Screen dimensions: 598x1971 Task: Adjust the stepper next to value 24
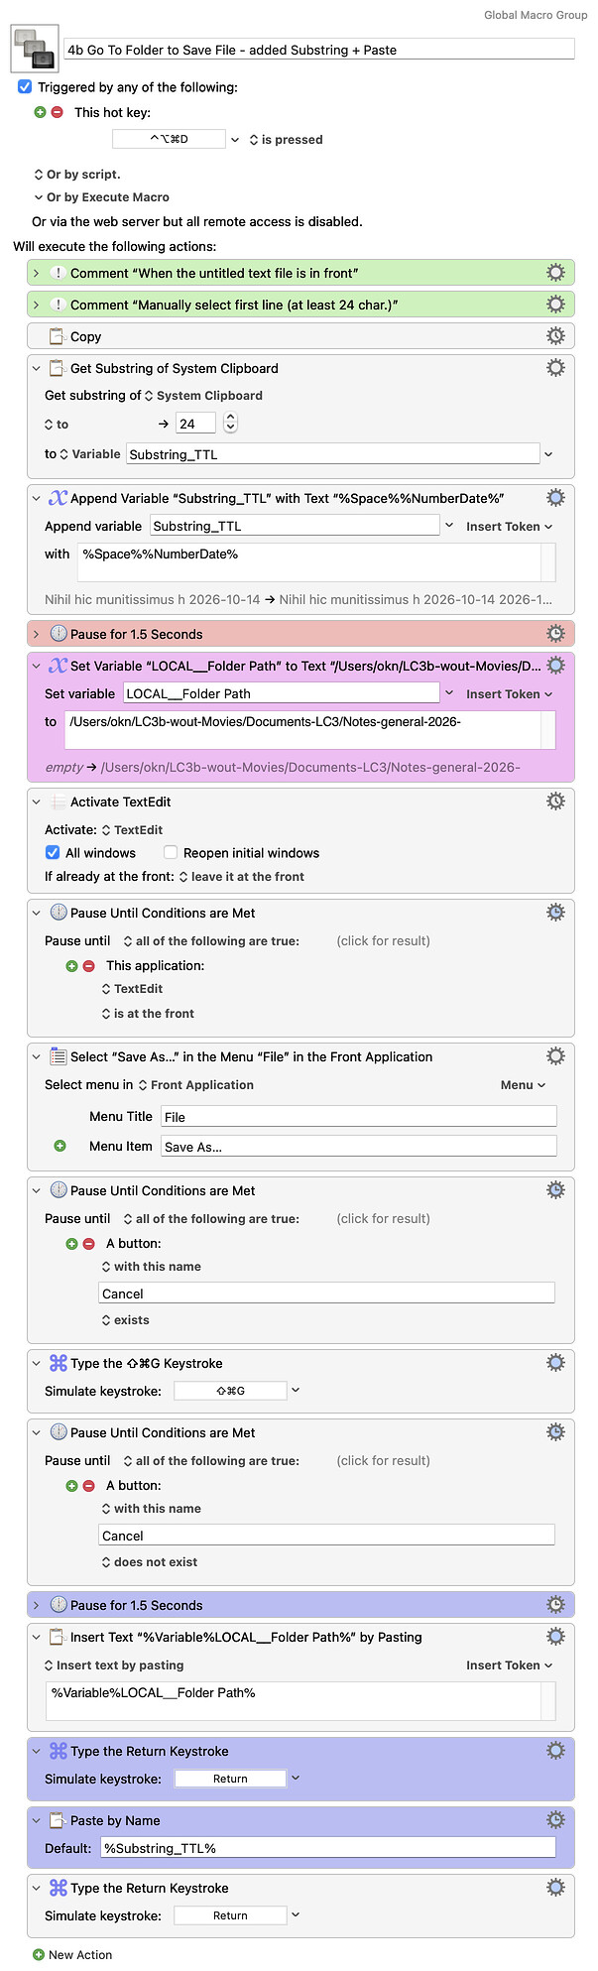(231, 424)
